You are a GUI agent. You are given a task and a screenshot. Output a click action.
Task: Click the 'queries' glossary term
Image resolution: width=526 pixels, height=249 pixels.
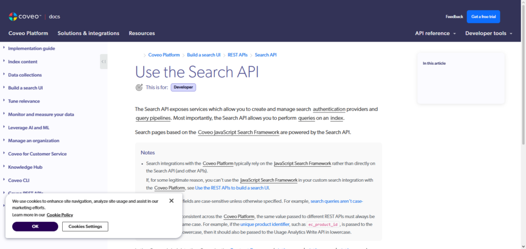(x=307, y=118)
